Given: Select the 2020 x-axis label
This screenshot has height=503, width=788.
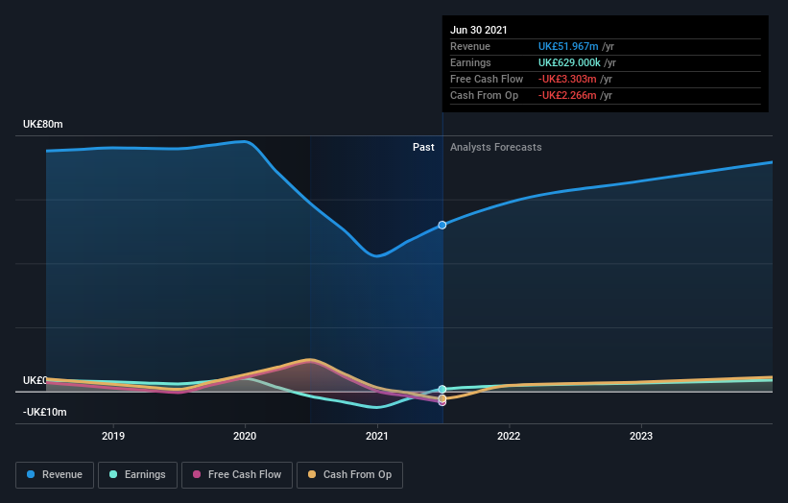Looking at the screenshot, I should tap(245, 436).
